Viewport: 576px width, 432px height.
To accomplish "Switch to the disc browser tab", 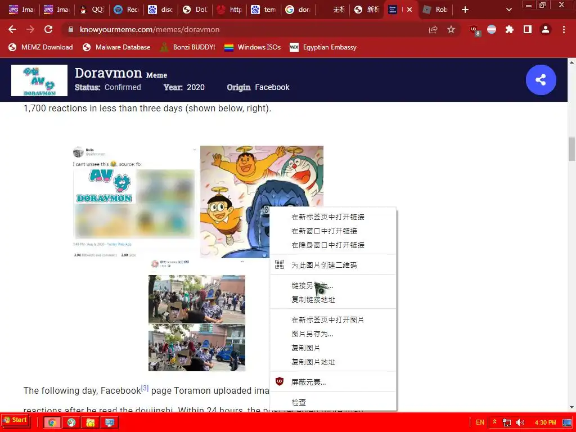I will pyautogui.click(x=161, y=10).
